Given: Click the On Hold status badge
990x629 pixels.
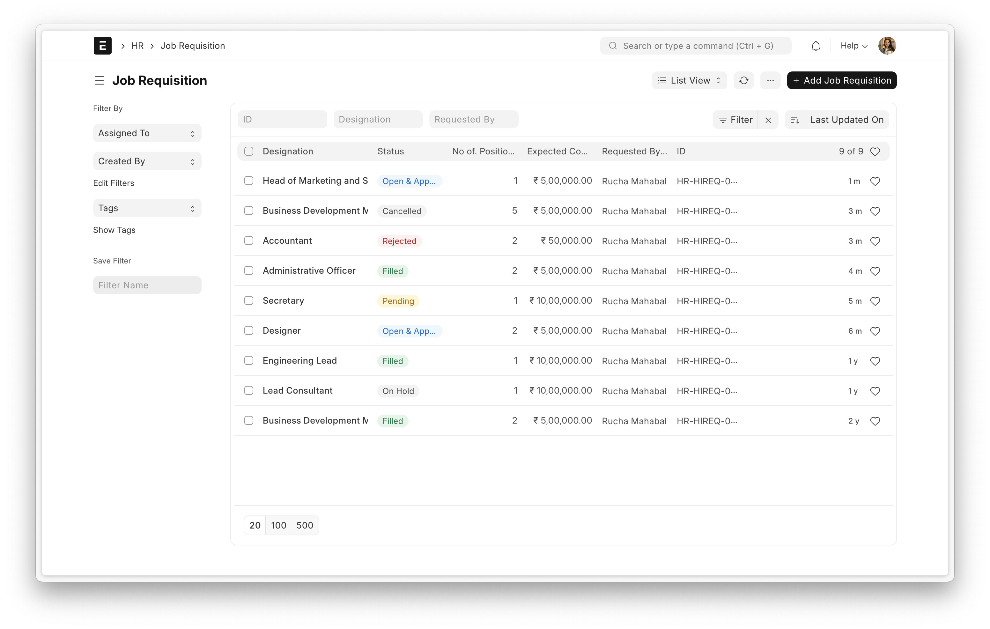Looking at the screenshot, I should coord(398,391).
